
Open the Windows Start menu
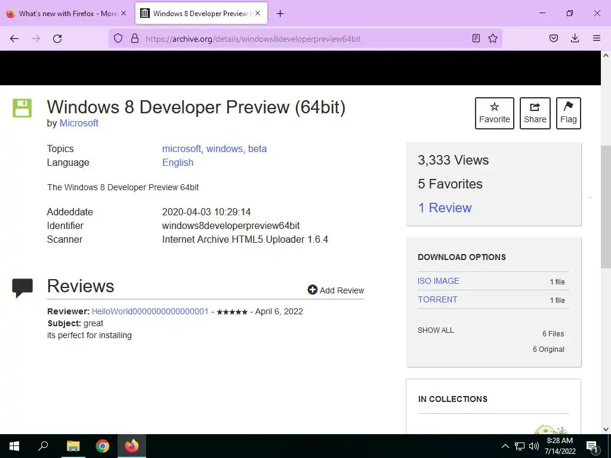pos(14,446)
